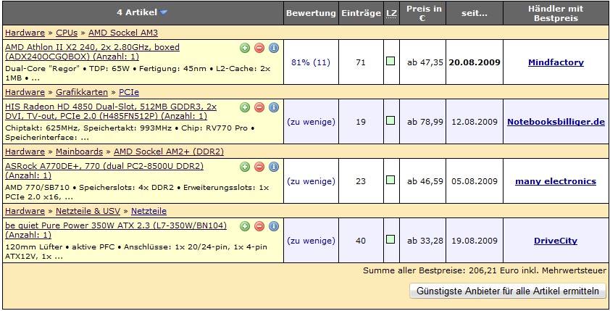The width and height of the screenshot is (610, 311).
Task: Select the date 12.08.2009
Action: (475, 122)
